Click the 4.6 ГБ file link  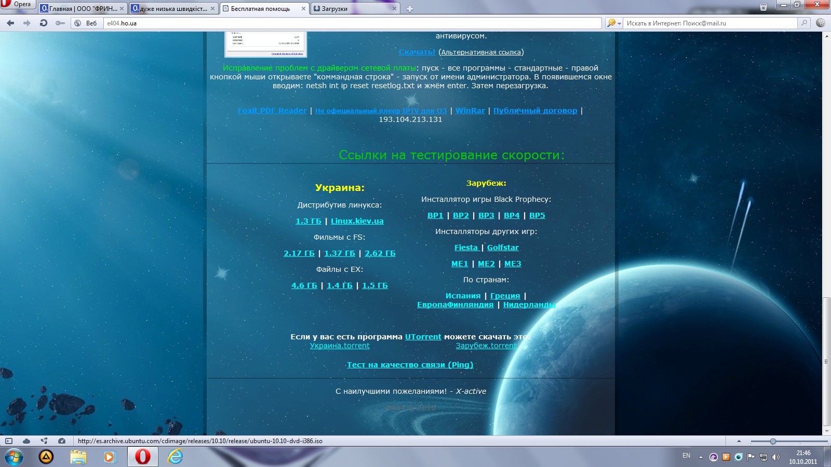[304, 285]
